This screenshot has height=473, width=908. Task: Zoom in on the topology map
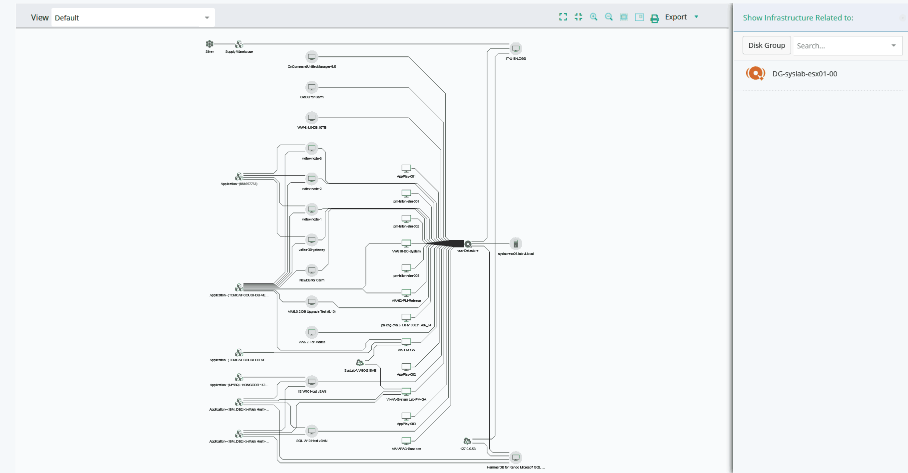point(594,17)
